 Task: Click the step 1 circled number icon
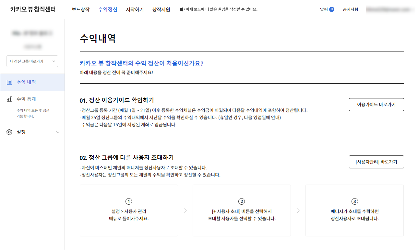[x=129, y=201]
